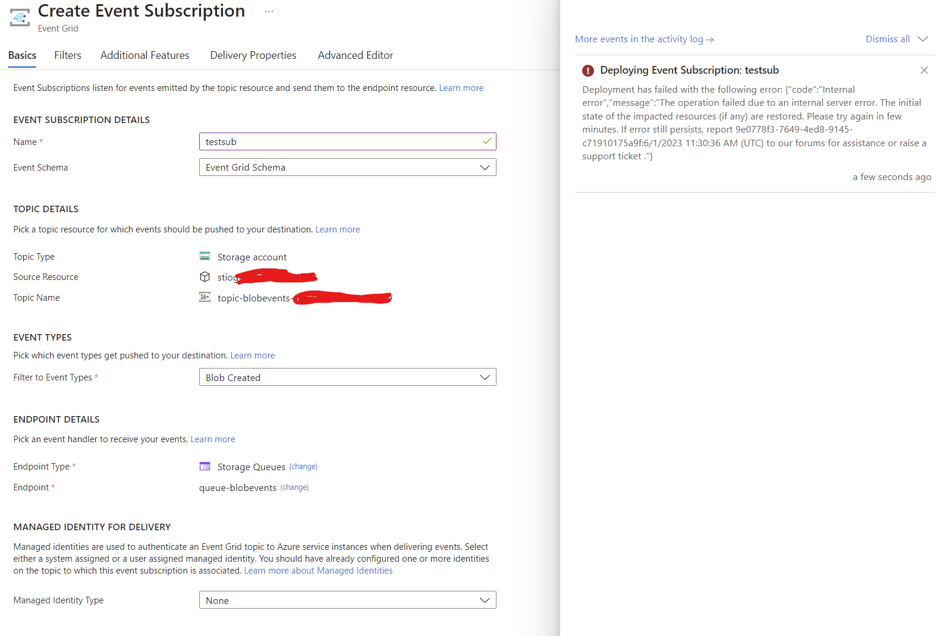Open the ellipsis more options menu
The width and height of the screenshot is (946, 636).
point(269,11)
